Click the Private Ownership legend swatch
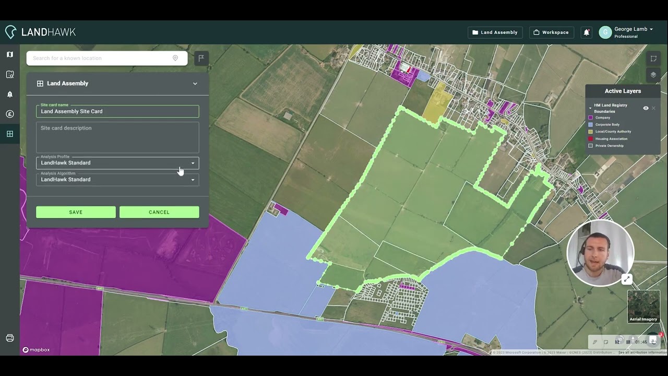The image size is (668, 376). (x=591, y=146)
